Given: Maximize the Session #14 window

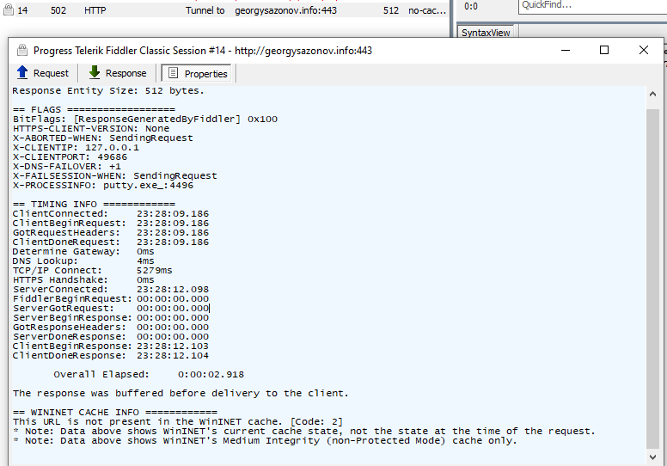Looking at the screenshot, I should point(604,50).
